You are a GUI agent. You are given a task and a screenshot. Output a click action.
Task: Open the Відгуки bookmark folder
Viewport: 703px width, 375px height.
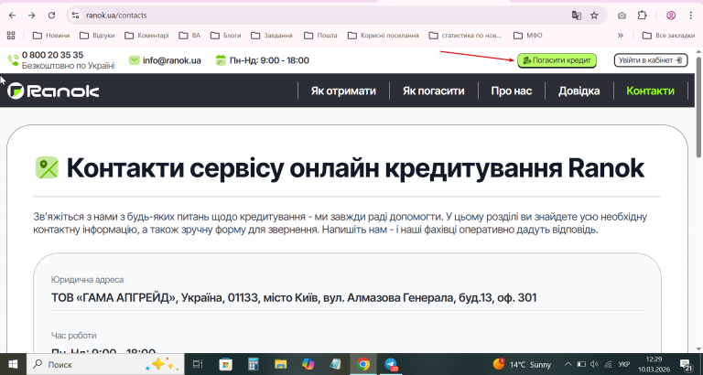tap(97, 35)
